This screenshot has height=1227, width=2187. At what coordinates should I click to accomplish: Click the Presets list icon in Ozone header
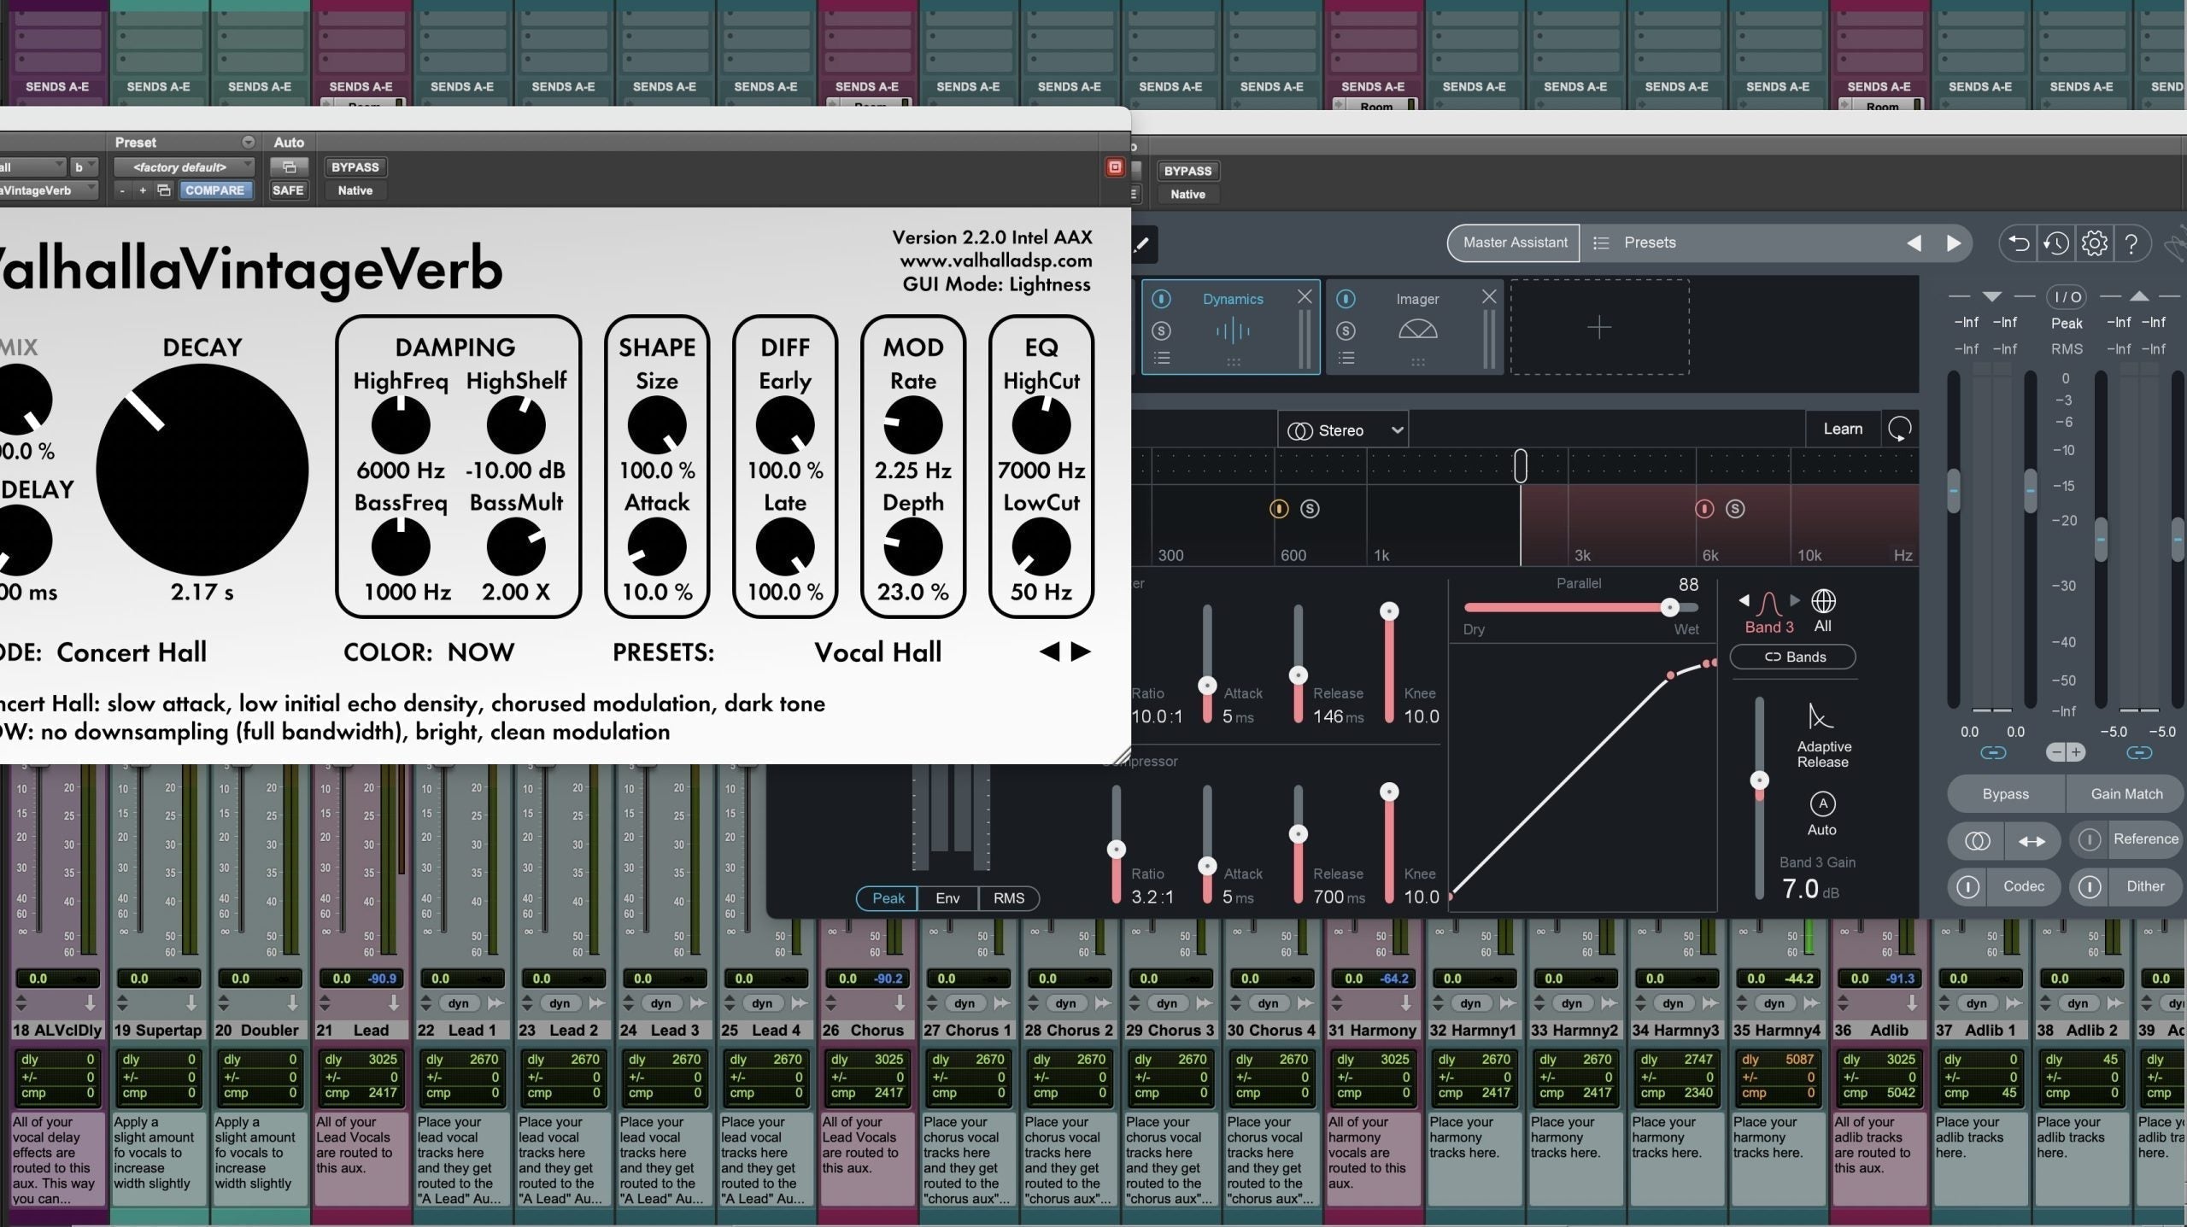[1602, 242]
